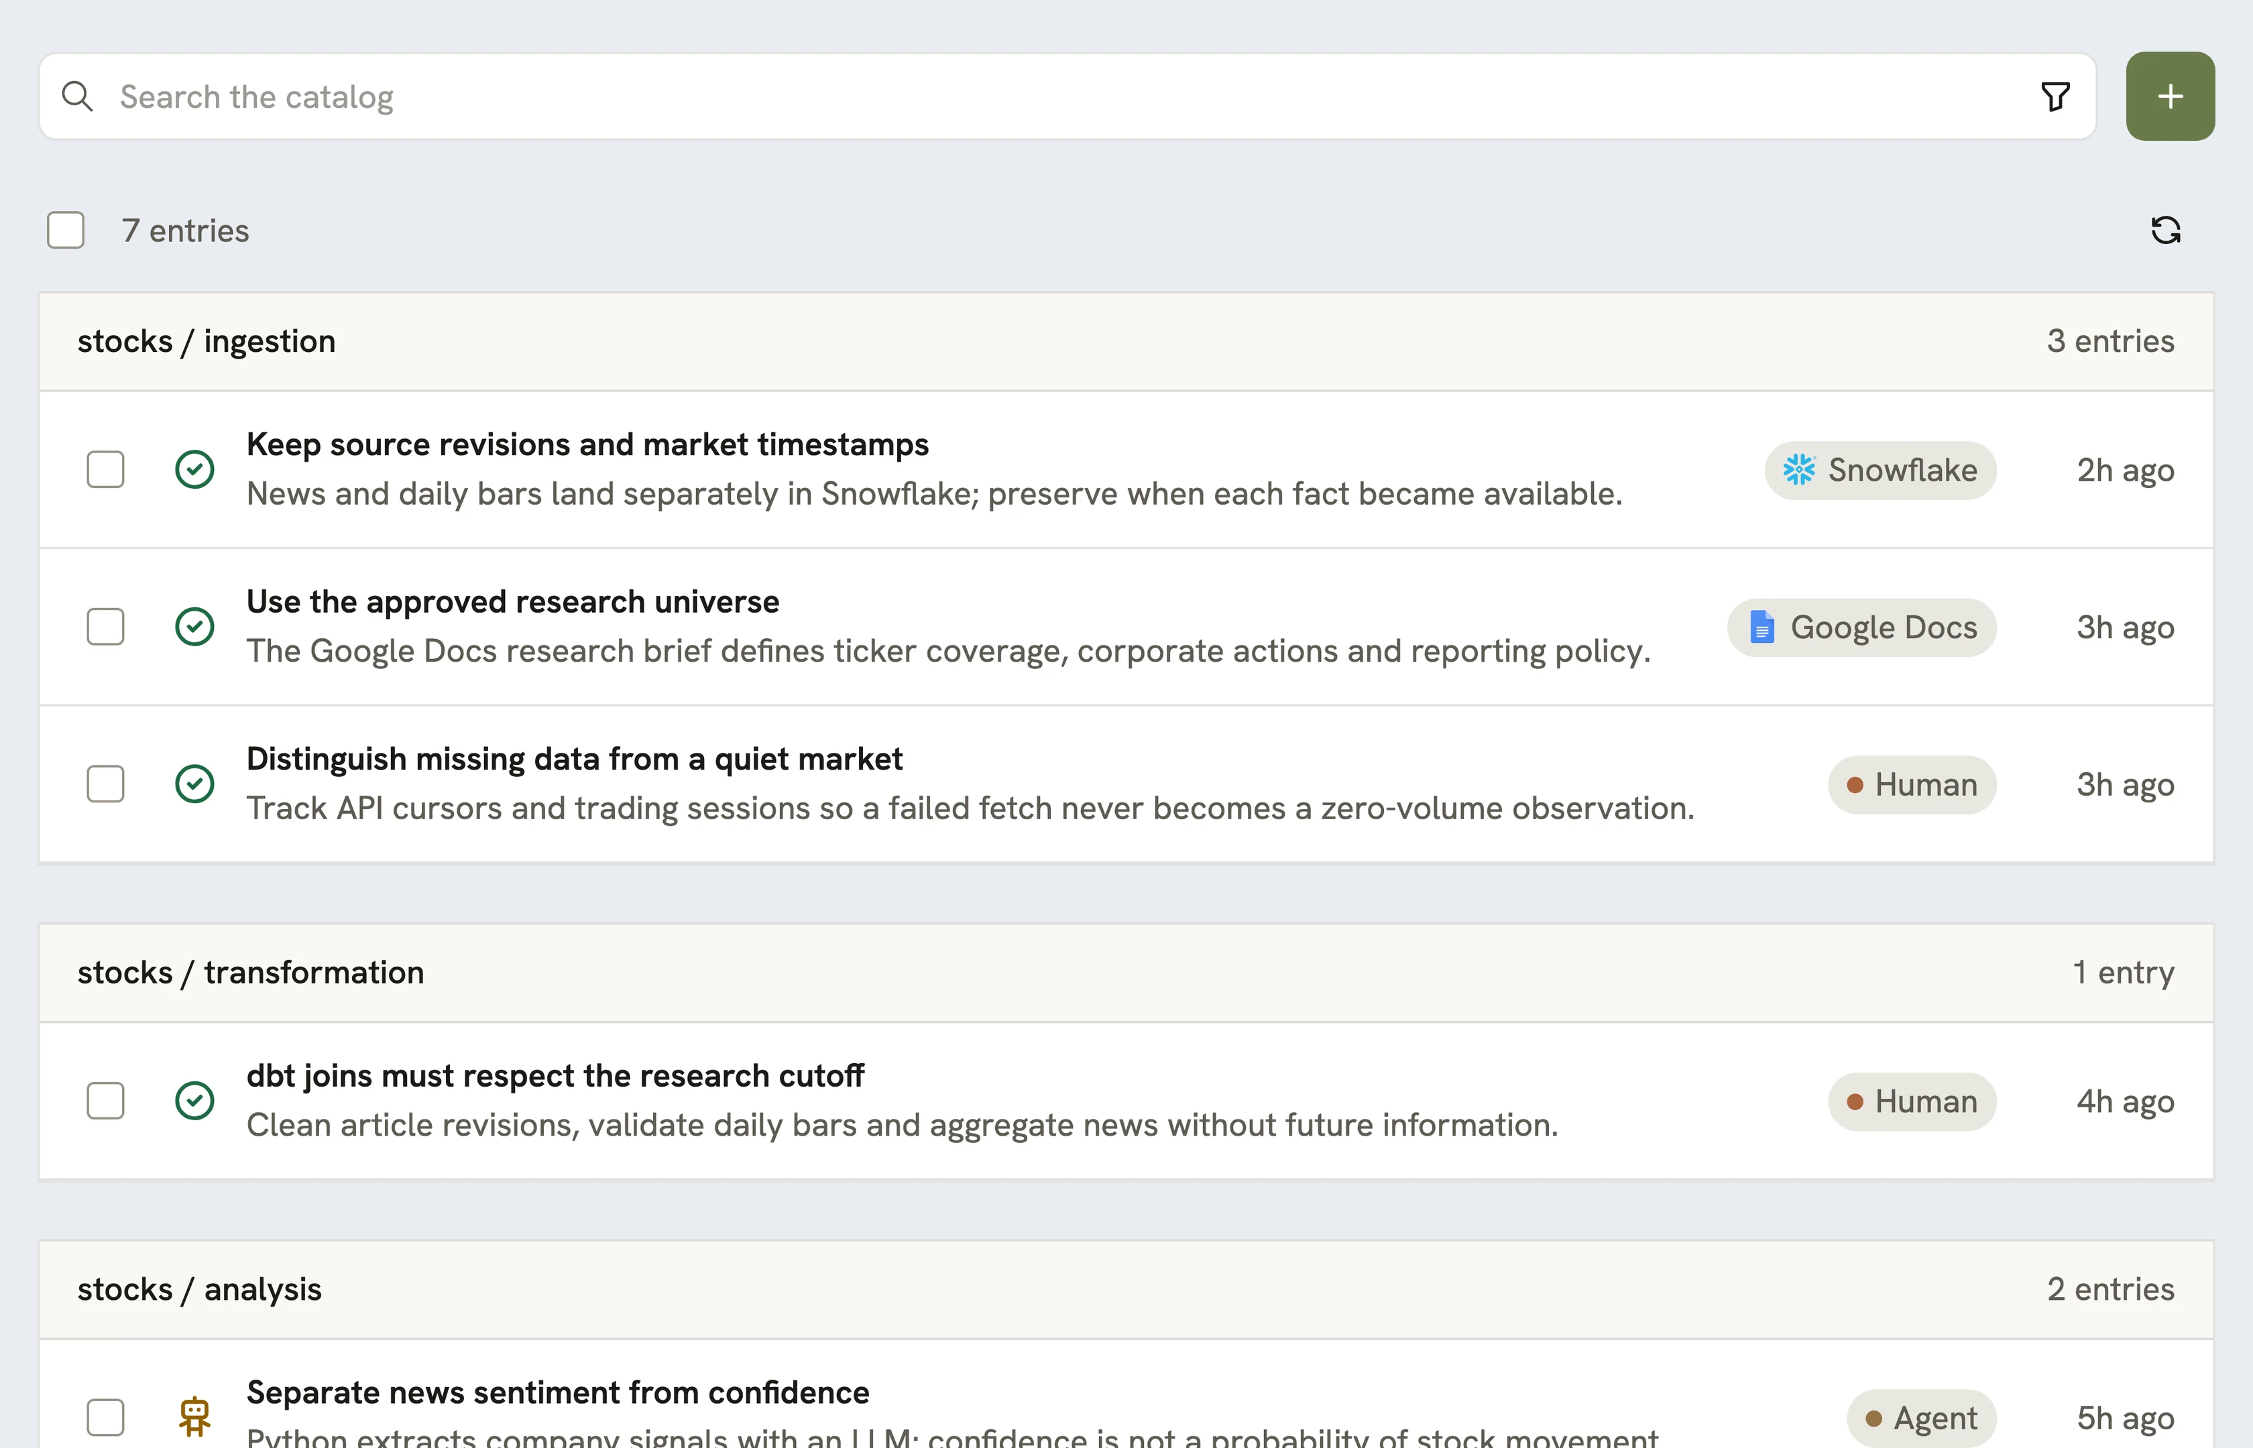This screenshot has height=1448, width=2253.
Task: Tick checkbox for Separate news sentiment entry
Action: coord(105,1417)
